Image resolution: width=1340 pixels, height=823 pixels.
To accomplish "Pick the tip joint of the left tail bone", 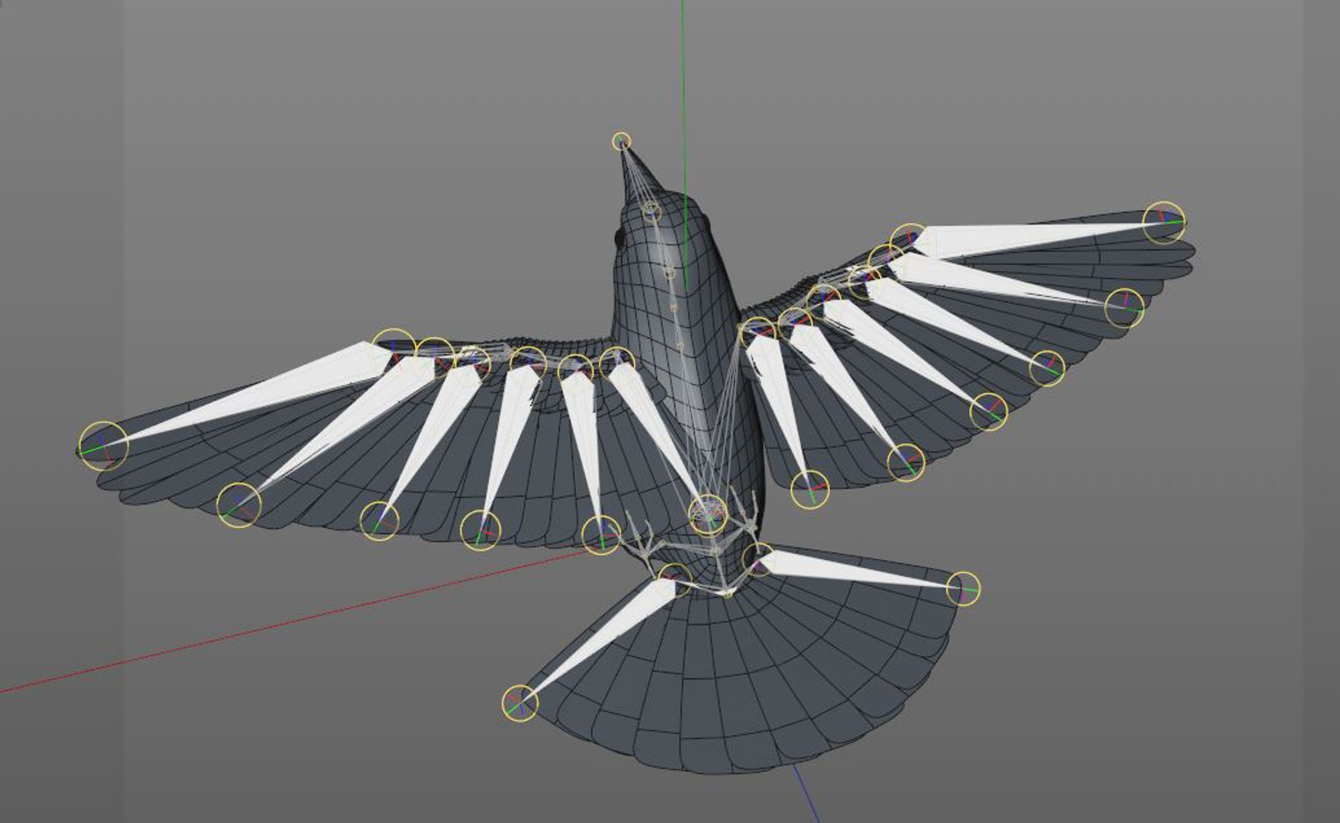I will pos(520,703).
